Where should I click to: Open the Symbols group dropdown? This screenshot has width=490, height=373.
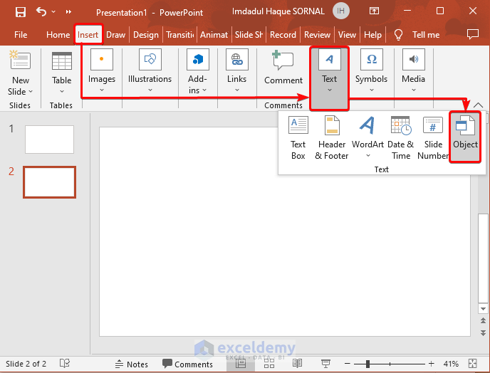pos(371,71)
